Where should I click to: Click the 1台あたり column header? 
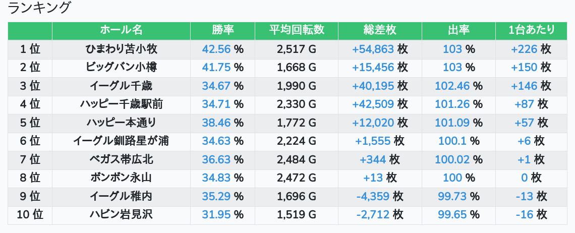pyautogui.click(x=532, y=30)
